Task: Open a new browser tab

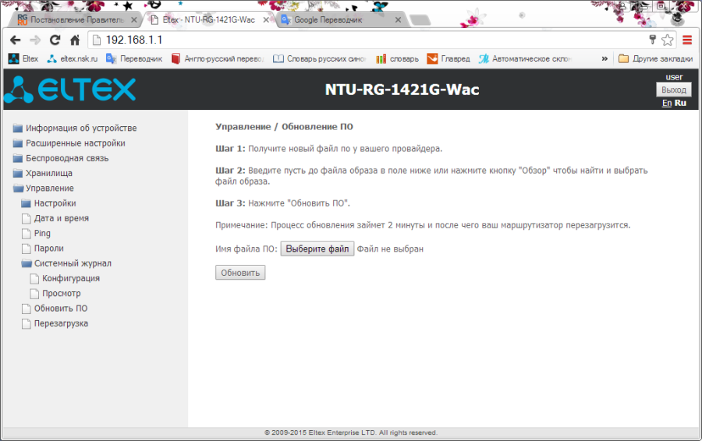Action: [x=420, y=20]
